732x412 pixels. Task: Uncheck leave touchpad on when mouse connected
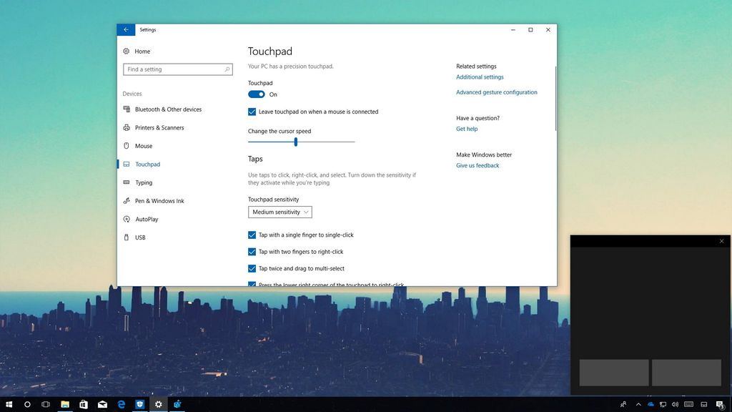pos(252,112)
